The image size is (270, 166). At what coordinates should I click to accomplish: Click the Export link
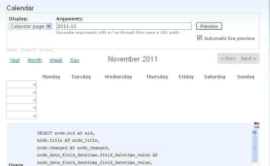coord(28,50)
